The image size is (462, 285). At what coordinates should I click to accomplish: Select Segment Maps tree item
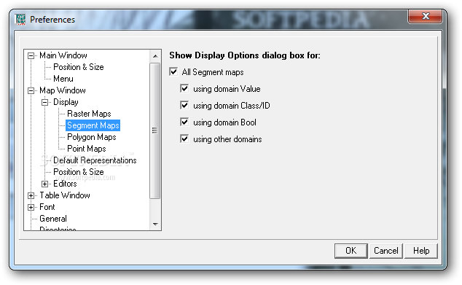[x=93, y=125]
